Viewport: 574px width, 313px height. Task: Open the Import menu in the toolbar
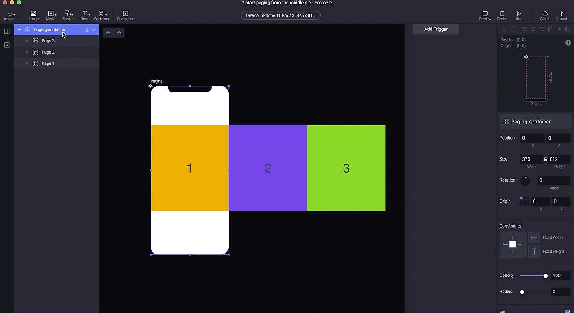click(x=9, y=16)
